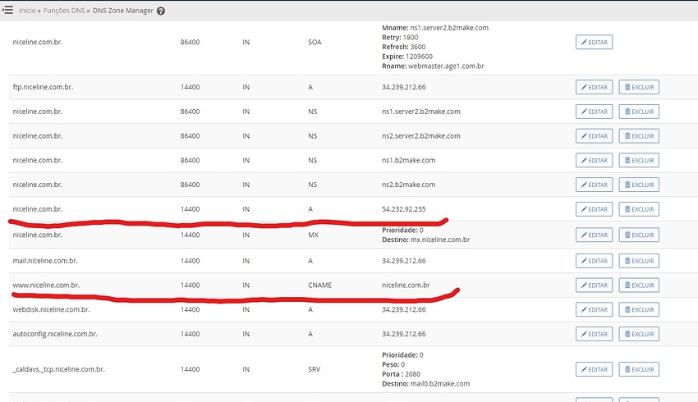Delete the MX record row
The height and width of the screenshot is (402, 698).
(639, 235)
